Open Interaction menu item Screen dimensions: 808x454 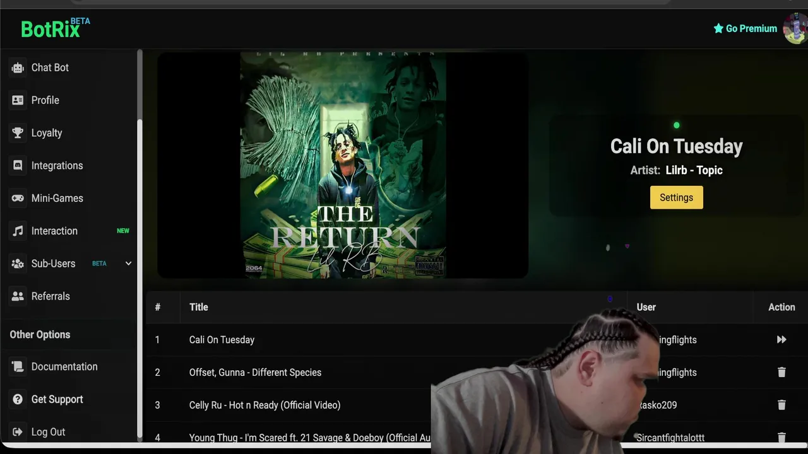click(x=54, y=231)
